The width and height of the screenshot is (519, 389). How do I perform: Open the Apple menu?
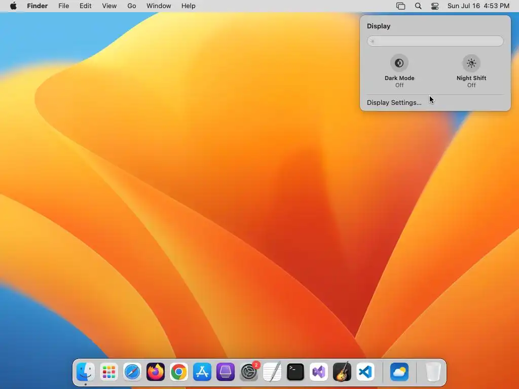[x=13, y=6]
